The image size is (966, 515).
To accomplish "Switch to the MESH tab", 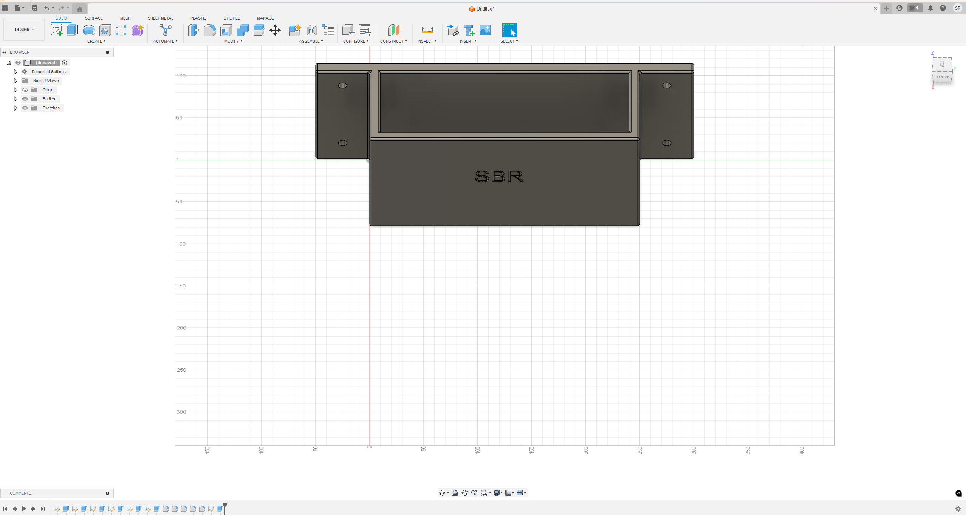I will [125, 18].
